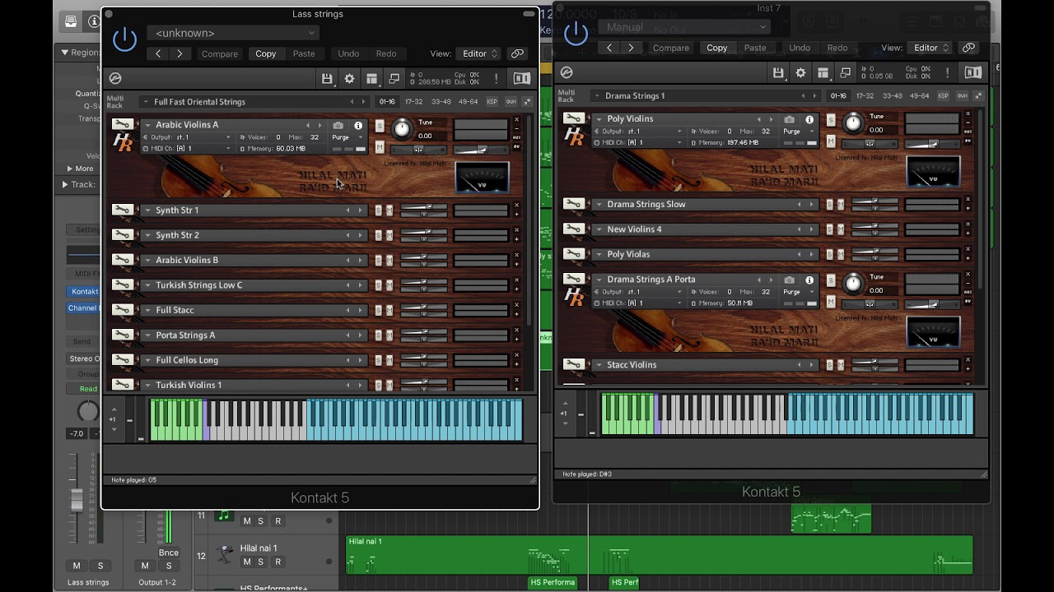Mute Hilal nai 1 track
Screen dimensions: 1054x592
[x=246, y=562]
